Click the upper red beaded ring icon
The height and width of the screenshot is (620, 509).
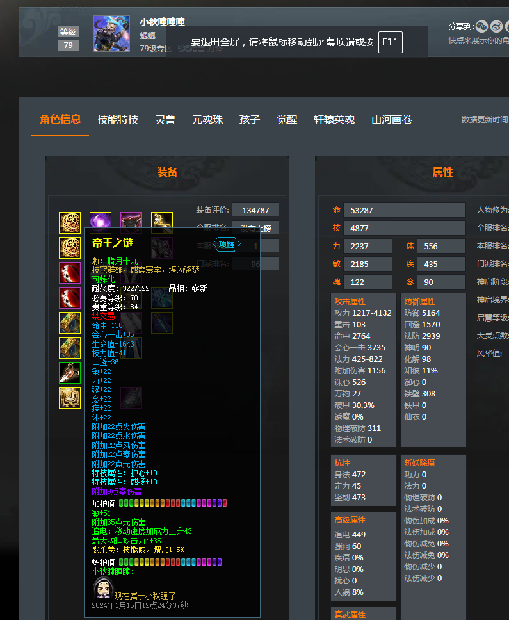[x=70, y=272]
